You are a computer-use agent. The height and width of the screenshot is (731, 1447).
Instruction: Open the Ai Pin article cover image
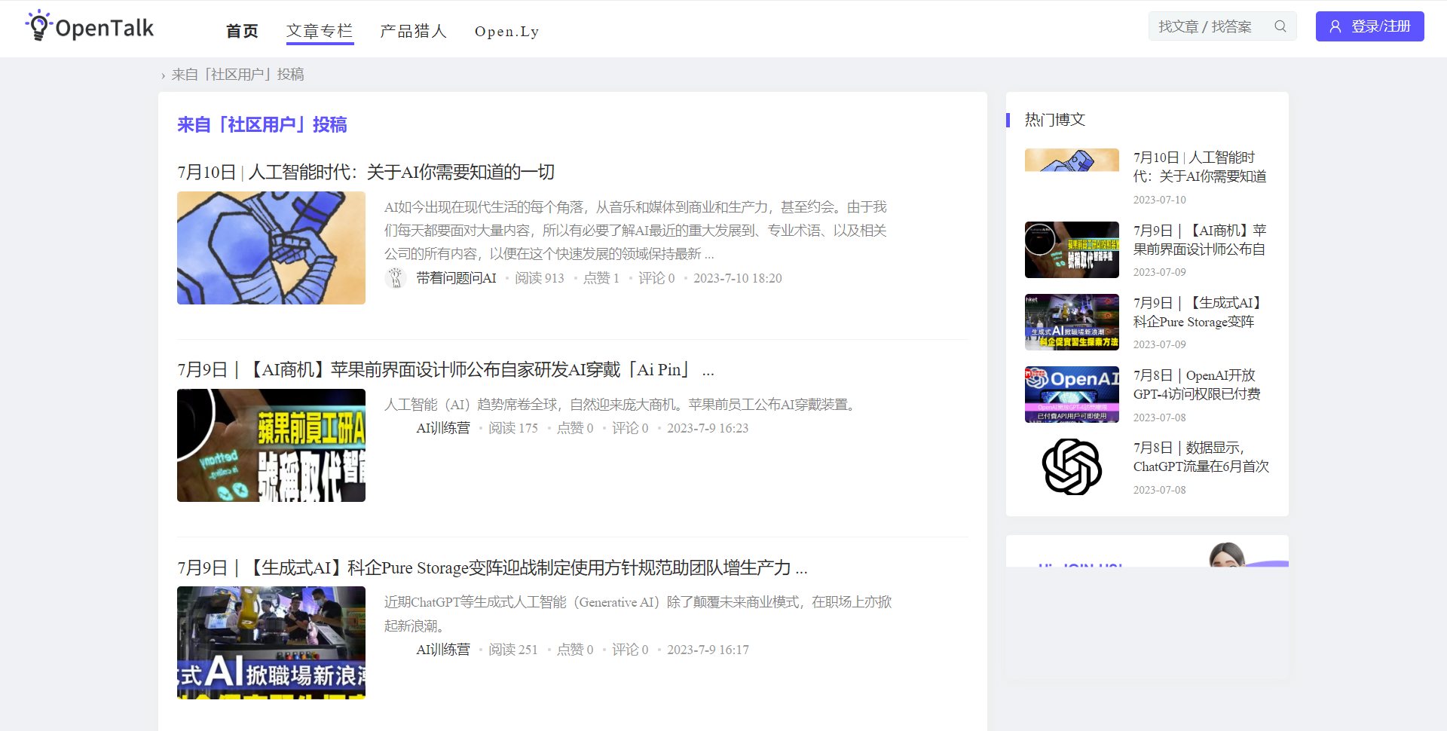271,445
